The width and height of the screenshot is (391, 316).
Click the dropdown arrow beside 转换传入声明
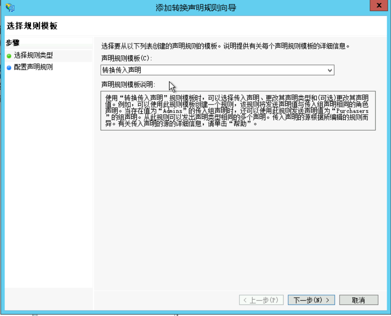pyautogui.click(x=330, y=70)
